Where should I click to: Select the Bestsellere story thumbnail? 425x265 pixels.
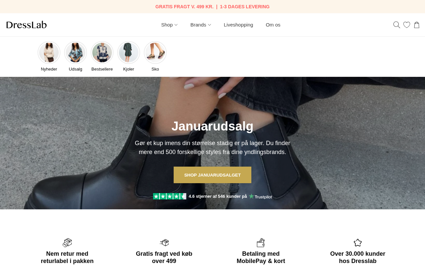(102, 52)
